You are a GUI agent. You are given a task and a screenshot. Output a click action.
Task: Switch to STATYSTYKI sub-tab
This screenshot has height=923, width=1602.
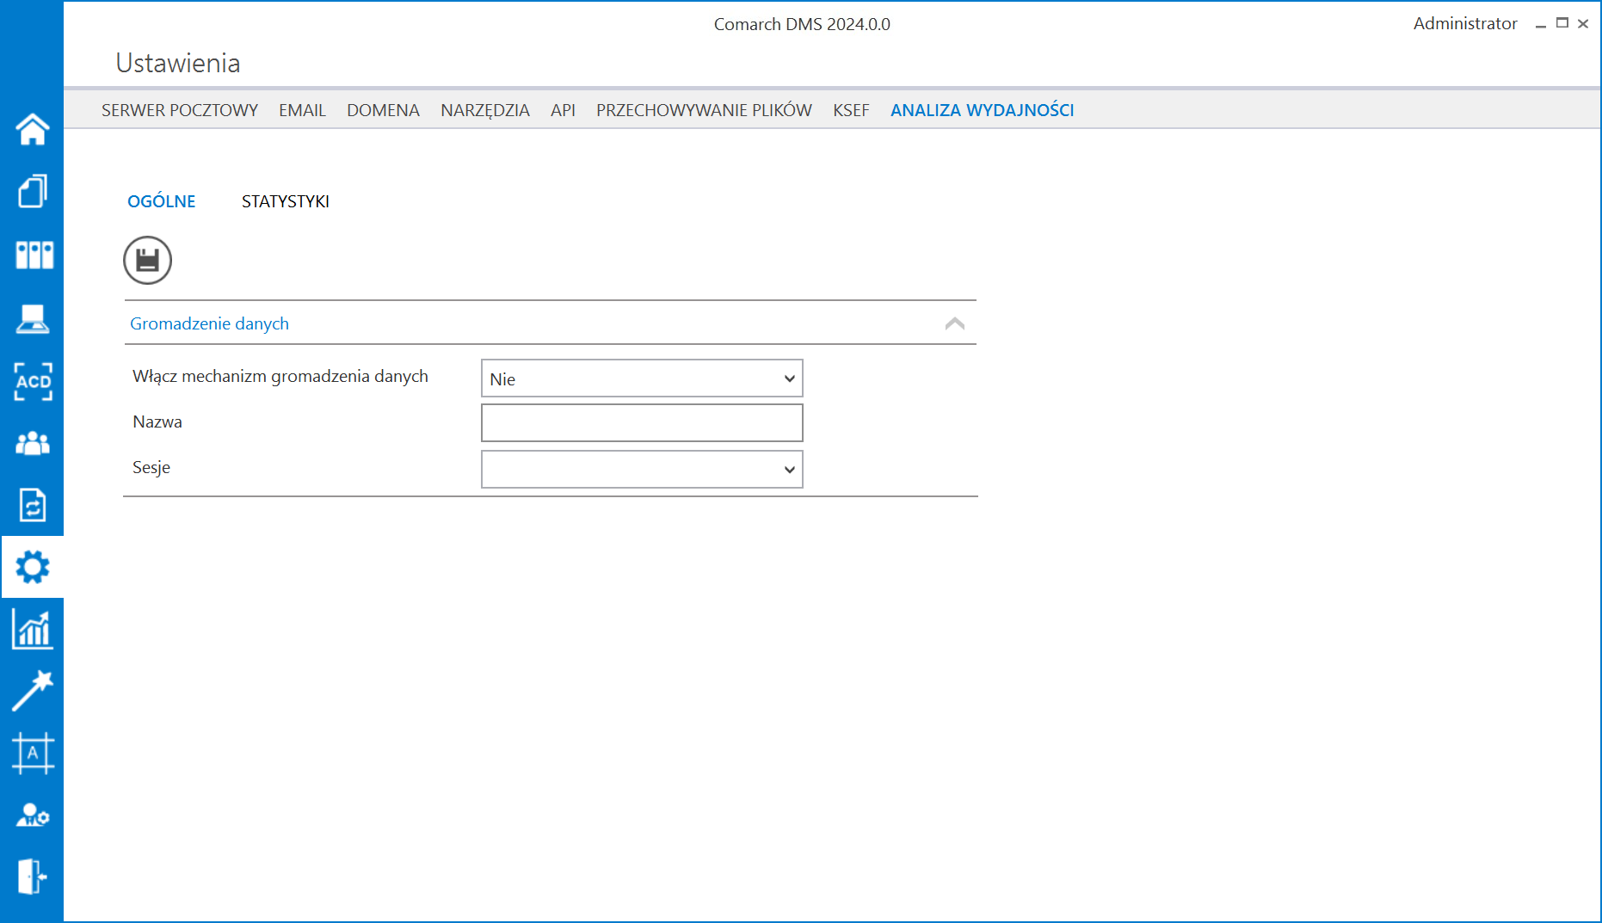tap(286, 201)
